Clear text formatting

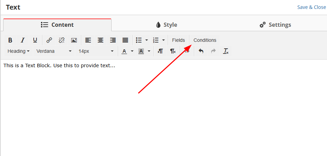[226, 51]
